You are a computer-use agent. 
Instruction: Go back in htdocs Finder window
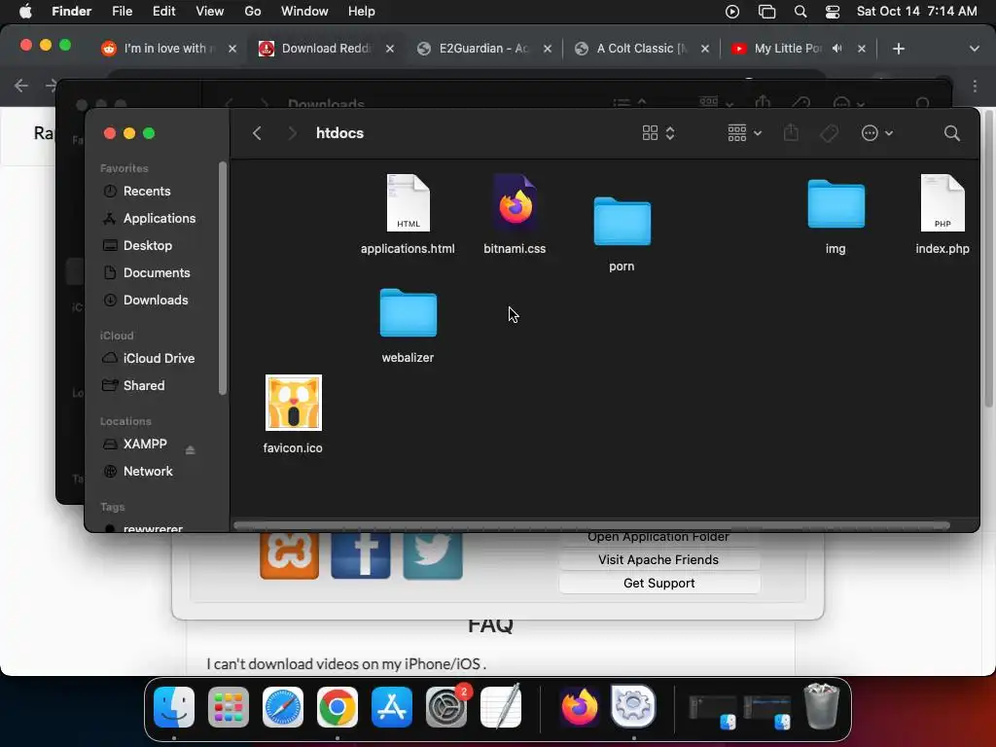click(x=257, y=133)
